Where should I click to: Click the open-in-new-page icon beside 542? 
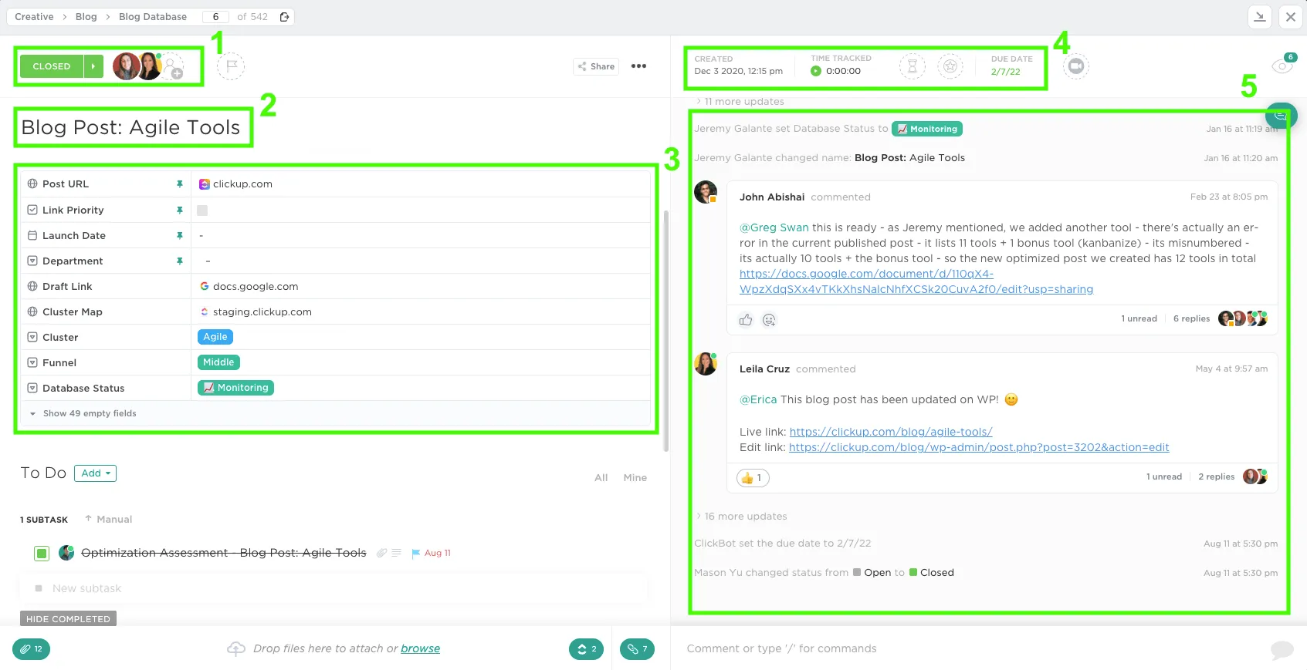[x=284, y=17]
